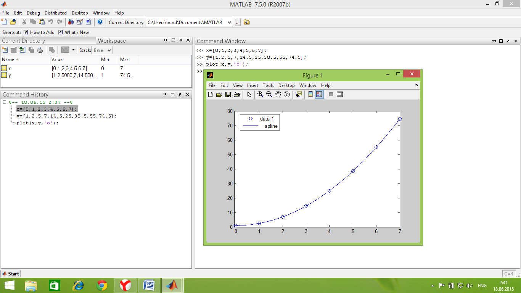Open Microsoft Word from taskbar
This screenshot has width=521, height=293.
pyautogui.click(x=149, y=285)
